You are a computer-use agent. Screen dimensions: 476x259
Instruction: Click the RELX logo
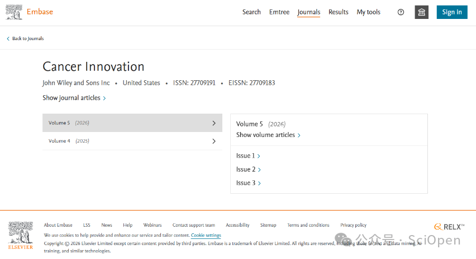click(449, 227)
